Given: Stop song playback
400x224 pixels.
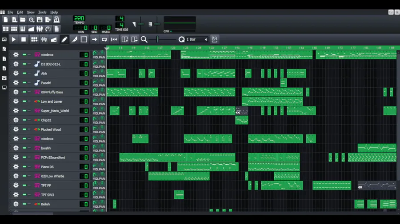Looking at the screenshot, I should click(x=24, y=39).
